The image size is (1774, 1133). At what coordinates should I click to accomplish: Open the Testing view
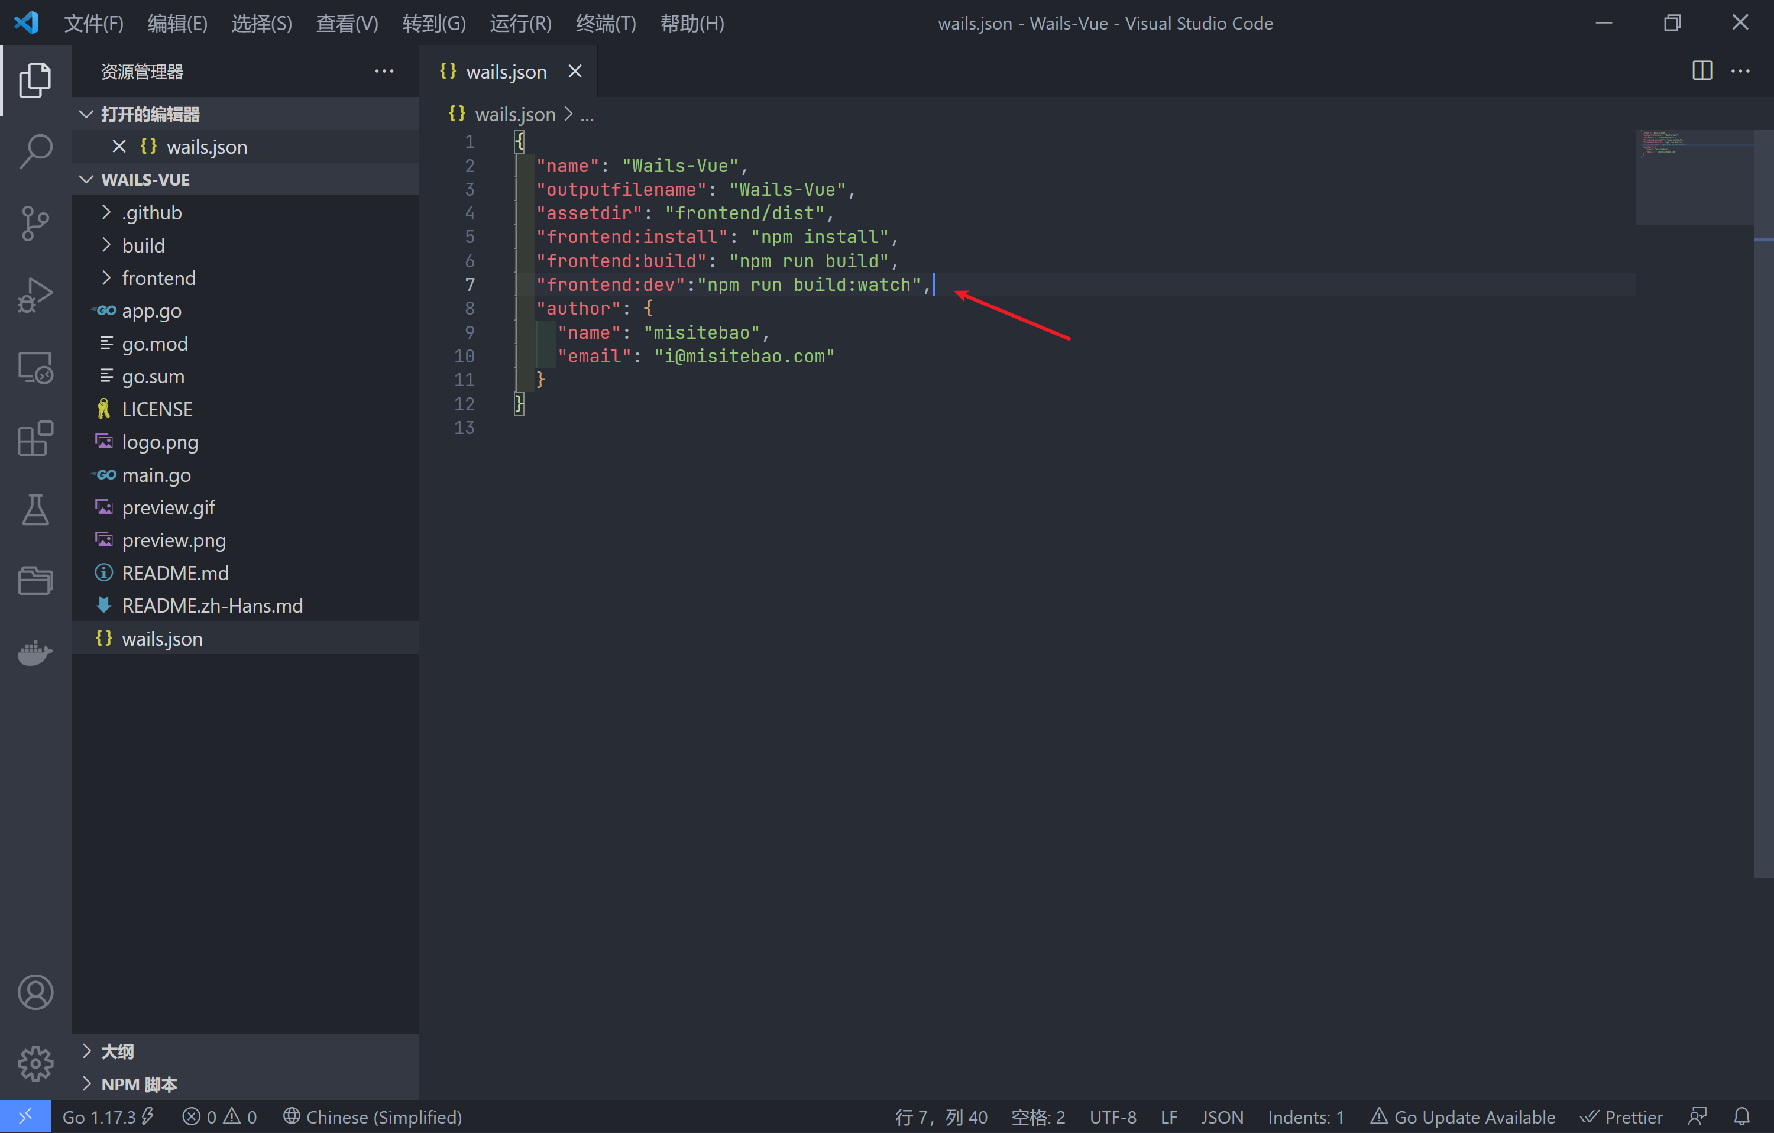35,510
